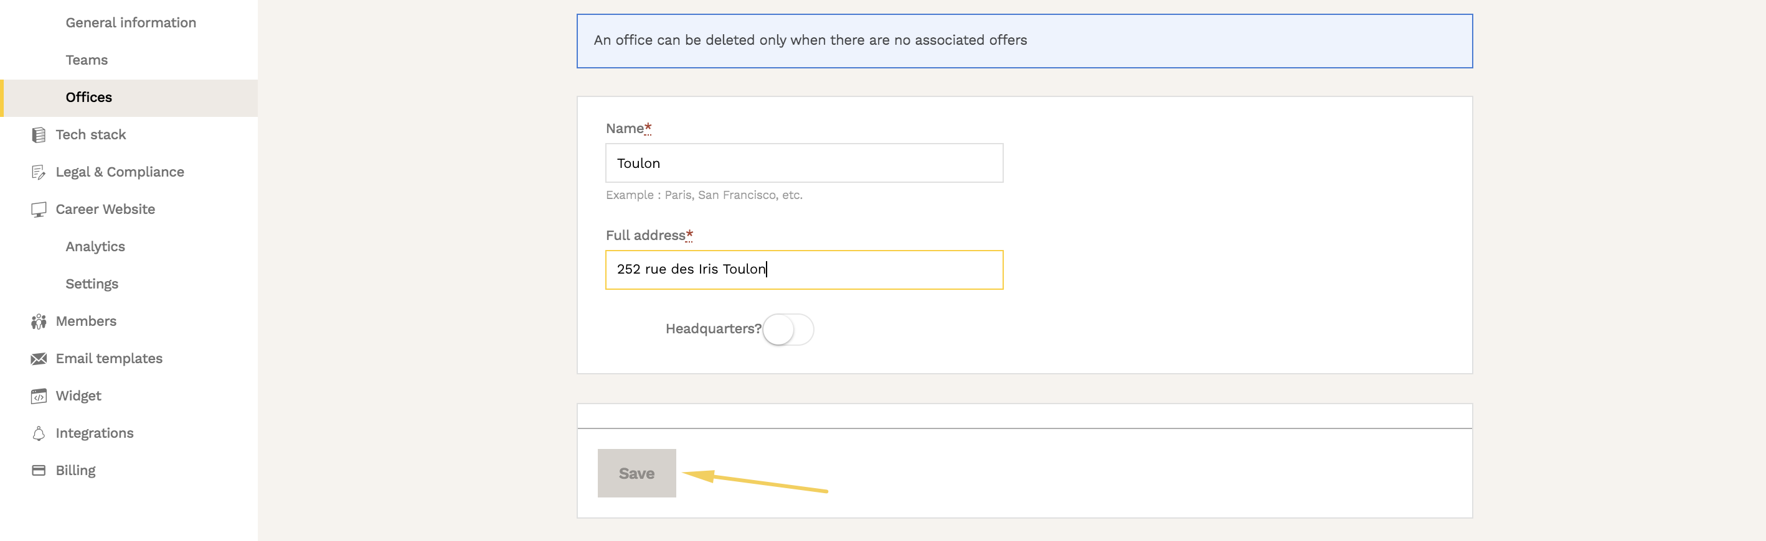Image resolution: width=1766 pixels, height=541 pixels.
Task: Go to the Teams section
Action: pyautogui.click(x=87, y=60)
